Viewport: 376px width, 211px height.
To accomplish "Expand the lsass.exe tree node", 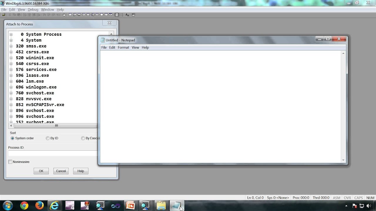I will pyautogui.click(x=11, y=75).
